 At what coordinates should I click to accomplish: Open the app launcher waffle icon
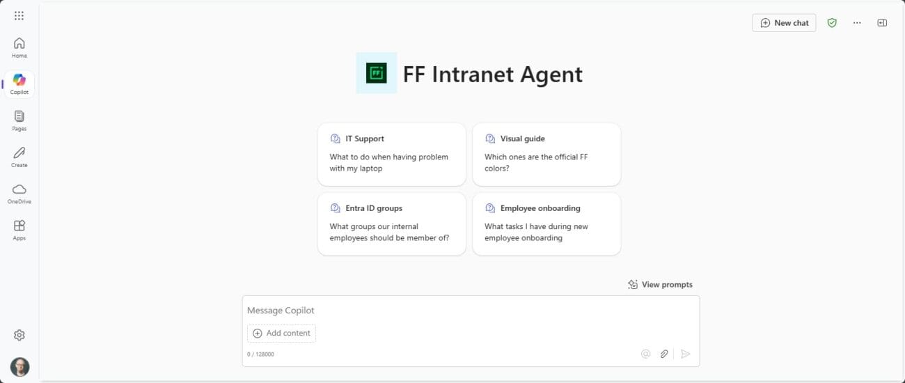point(19,15)
